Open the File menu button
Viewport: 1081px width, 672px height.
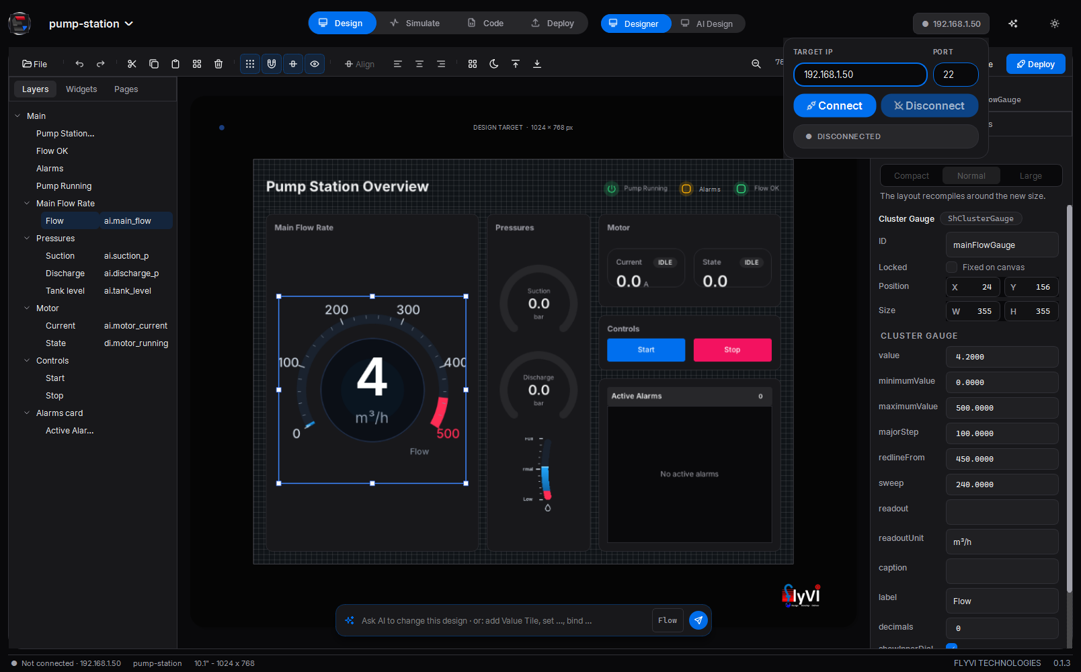tap(35, 64)
